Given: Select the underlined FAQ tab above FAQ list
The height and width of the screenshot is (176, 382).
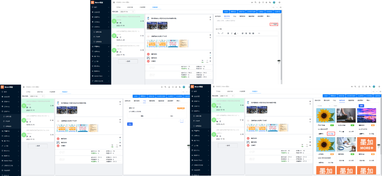Looking at the screenshot, I should pos(144,101).
